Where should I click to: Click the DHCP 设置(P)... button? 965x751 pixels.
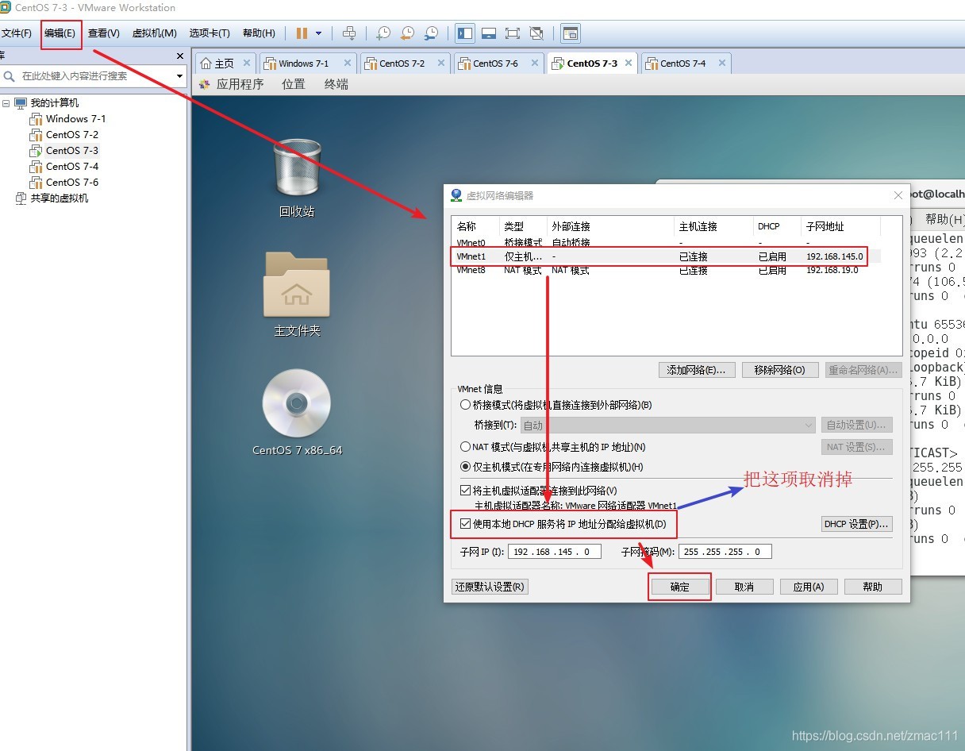point(857,524)
